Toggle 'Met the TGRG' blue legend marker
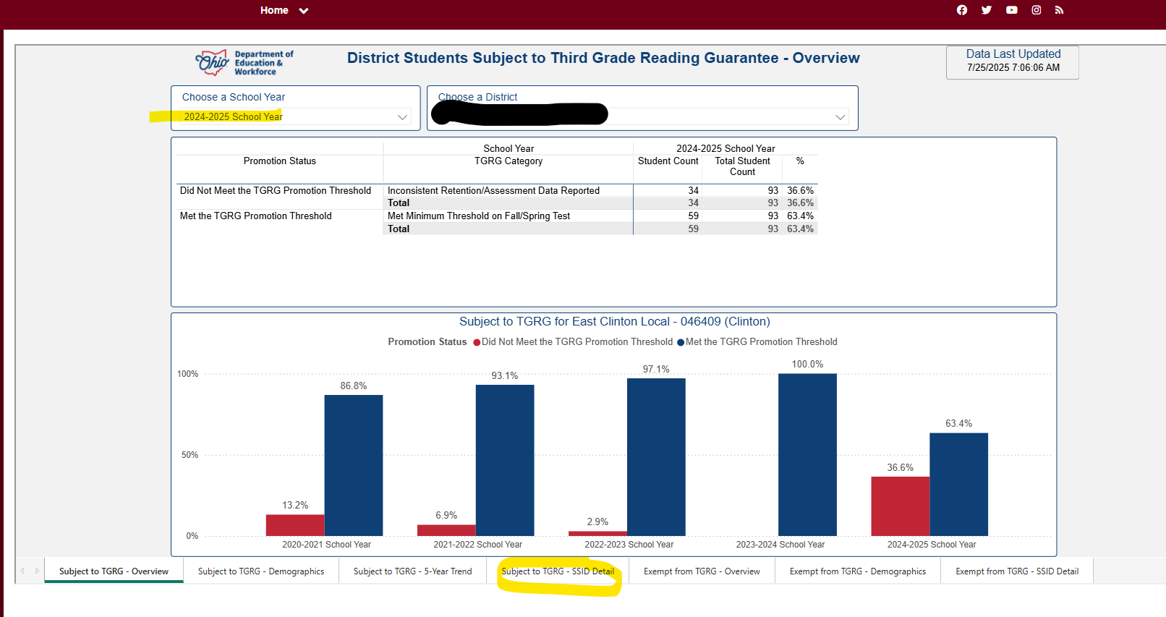This screenshot has height=617, width=1166. [681, 342]
